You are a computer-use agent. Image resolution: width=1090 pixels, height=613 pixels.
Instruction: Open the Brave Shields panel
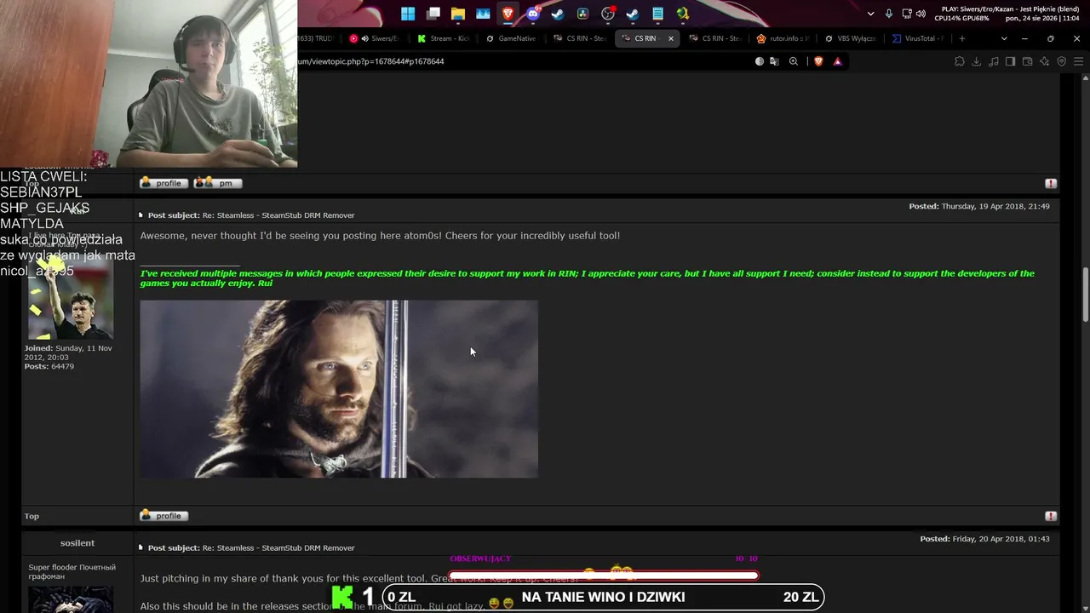[818, 61]
